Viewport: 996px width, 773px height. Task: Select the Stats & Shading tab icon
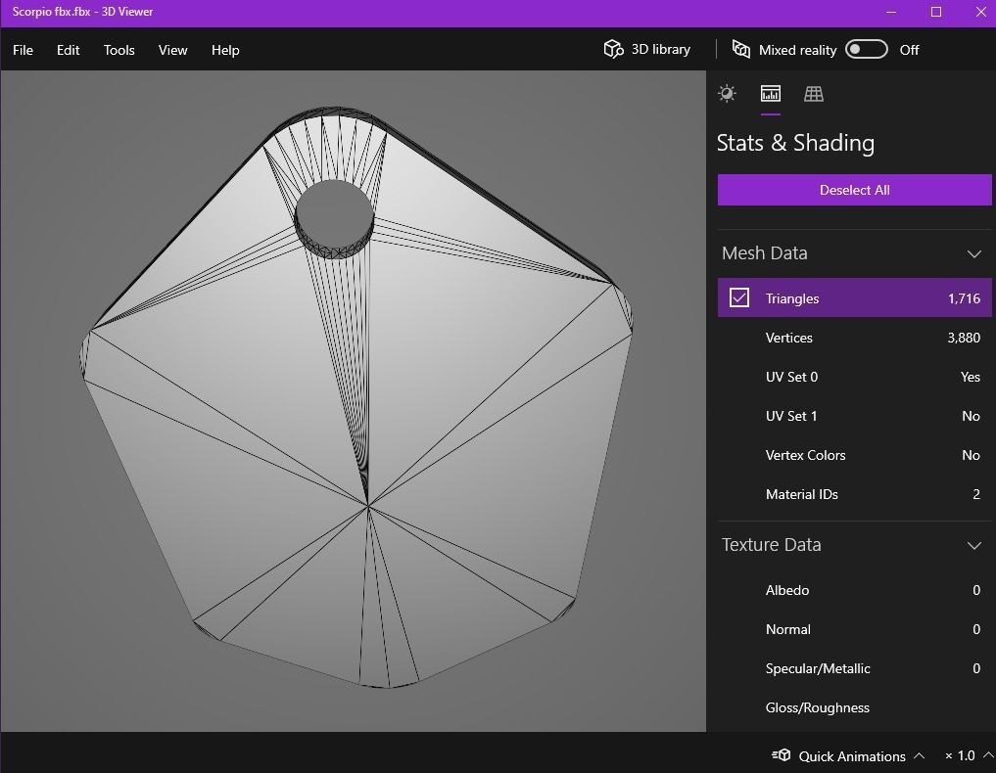(771, 94)
